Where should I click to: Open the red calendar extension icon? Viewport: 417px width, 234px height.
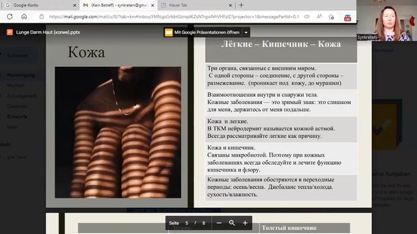[x=347, y=18]
